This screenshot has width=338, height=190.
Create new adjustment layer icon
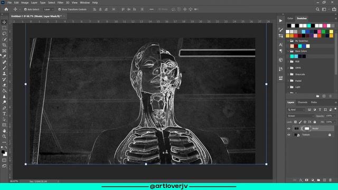click(x=313, y=180)
